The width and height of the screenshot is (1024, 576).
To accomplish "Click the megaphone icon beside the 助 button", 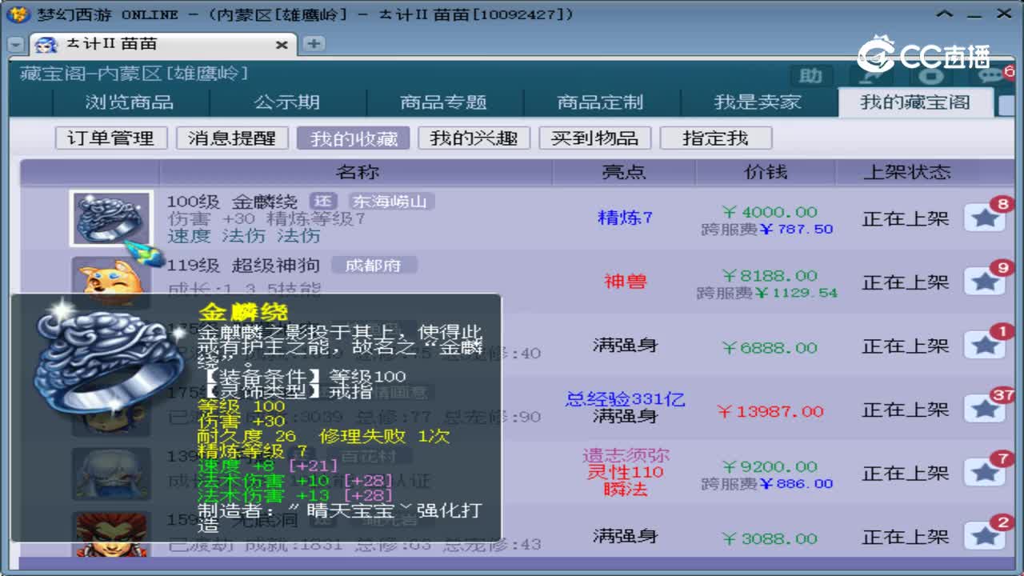I will pos(870,75).
